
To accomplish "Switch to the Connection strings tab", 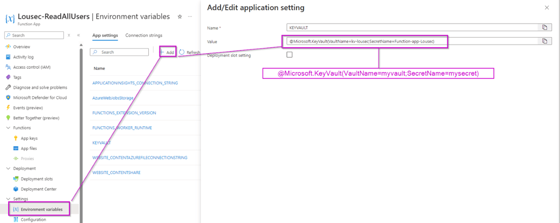I will click(143, 35).
